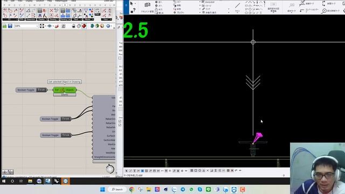Image resolution: width=345 pixels, height=194 pixels.
Task: Open Skype from the taskbar
Action: point(200,189)
